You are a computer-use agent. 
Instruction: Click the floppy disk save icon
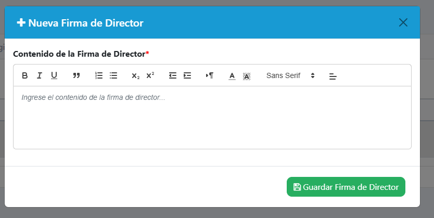(x=297, y=187)
